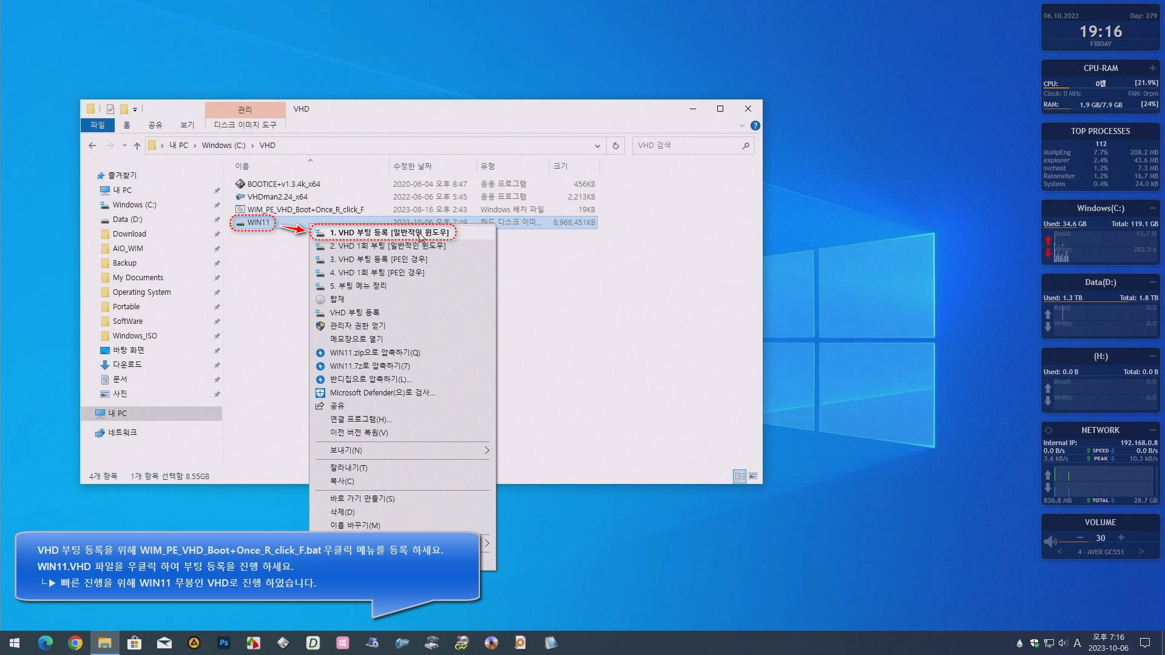This screenshot has width=1165, height=655.
Task: Select 네트워크 in the navigation pane
Action: click(x=122, y=433)
